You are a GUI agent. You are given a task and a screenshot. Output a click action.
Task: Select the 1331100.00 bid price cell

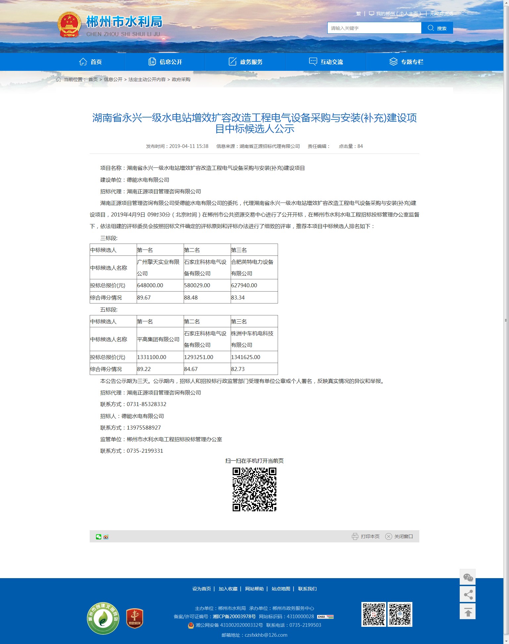pos(160,357)
